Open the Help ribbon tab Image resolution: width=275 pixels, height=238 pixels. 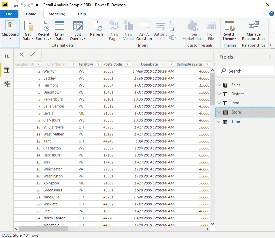point(82,14)
